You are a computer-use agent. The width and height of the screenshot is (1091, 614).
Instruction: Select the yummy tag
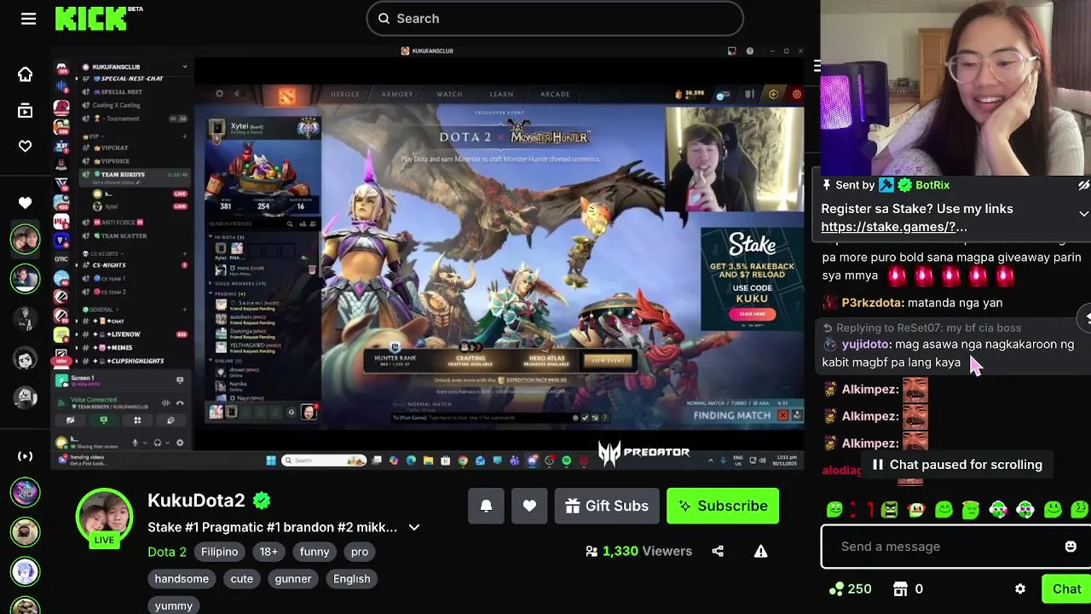(174, 605)
